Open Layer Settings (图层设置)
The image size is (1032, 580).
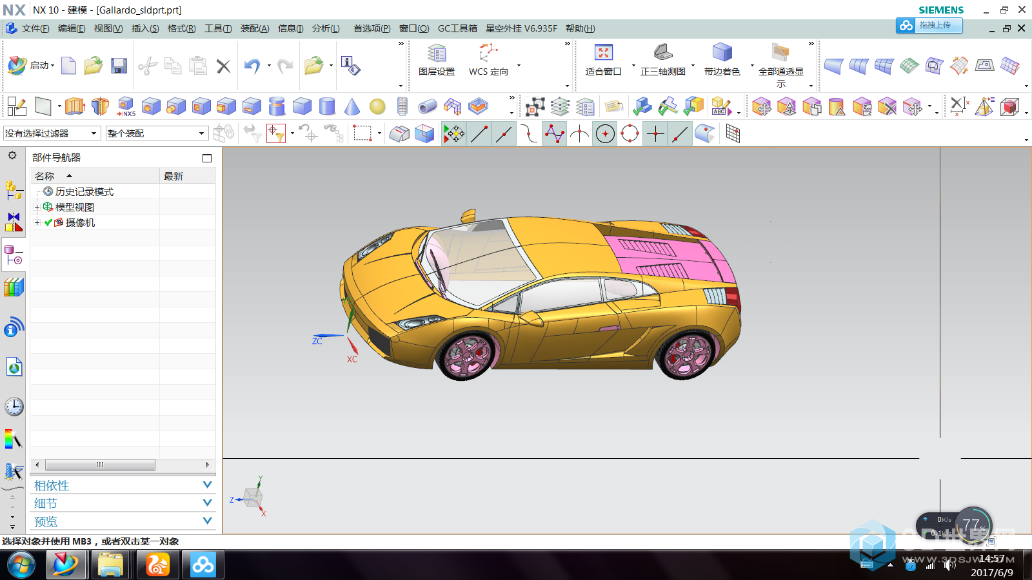tap(437, 61)
